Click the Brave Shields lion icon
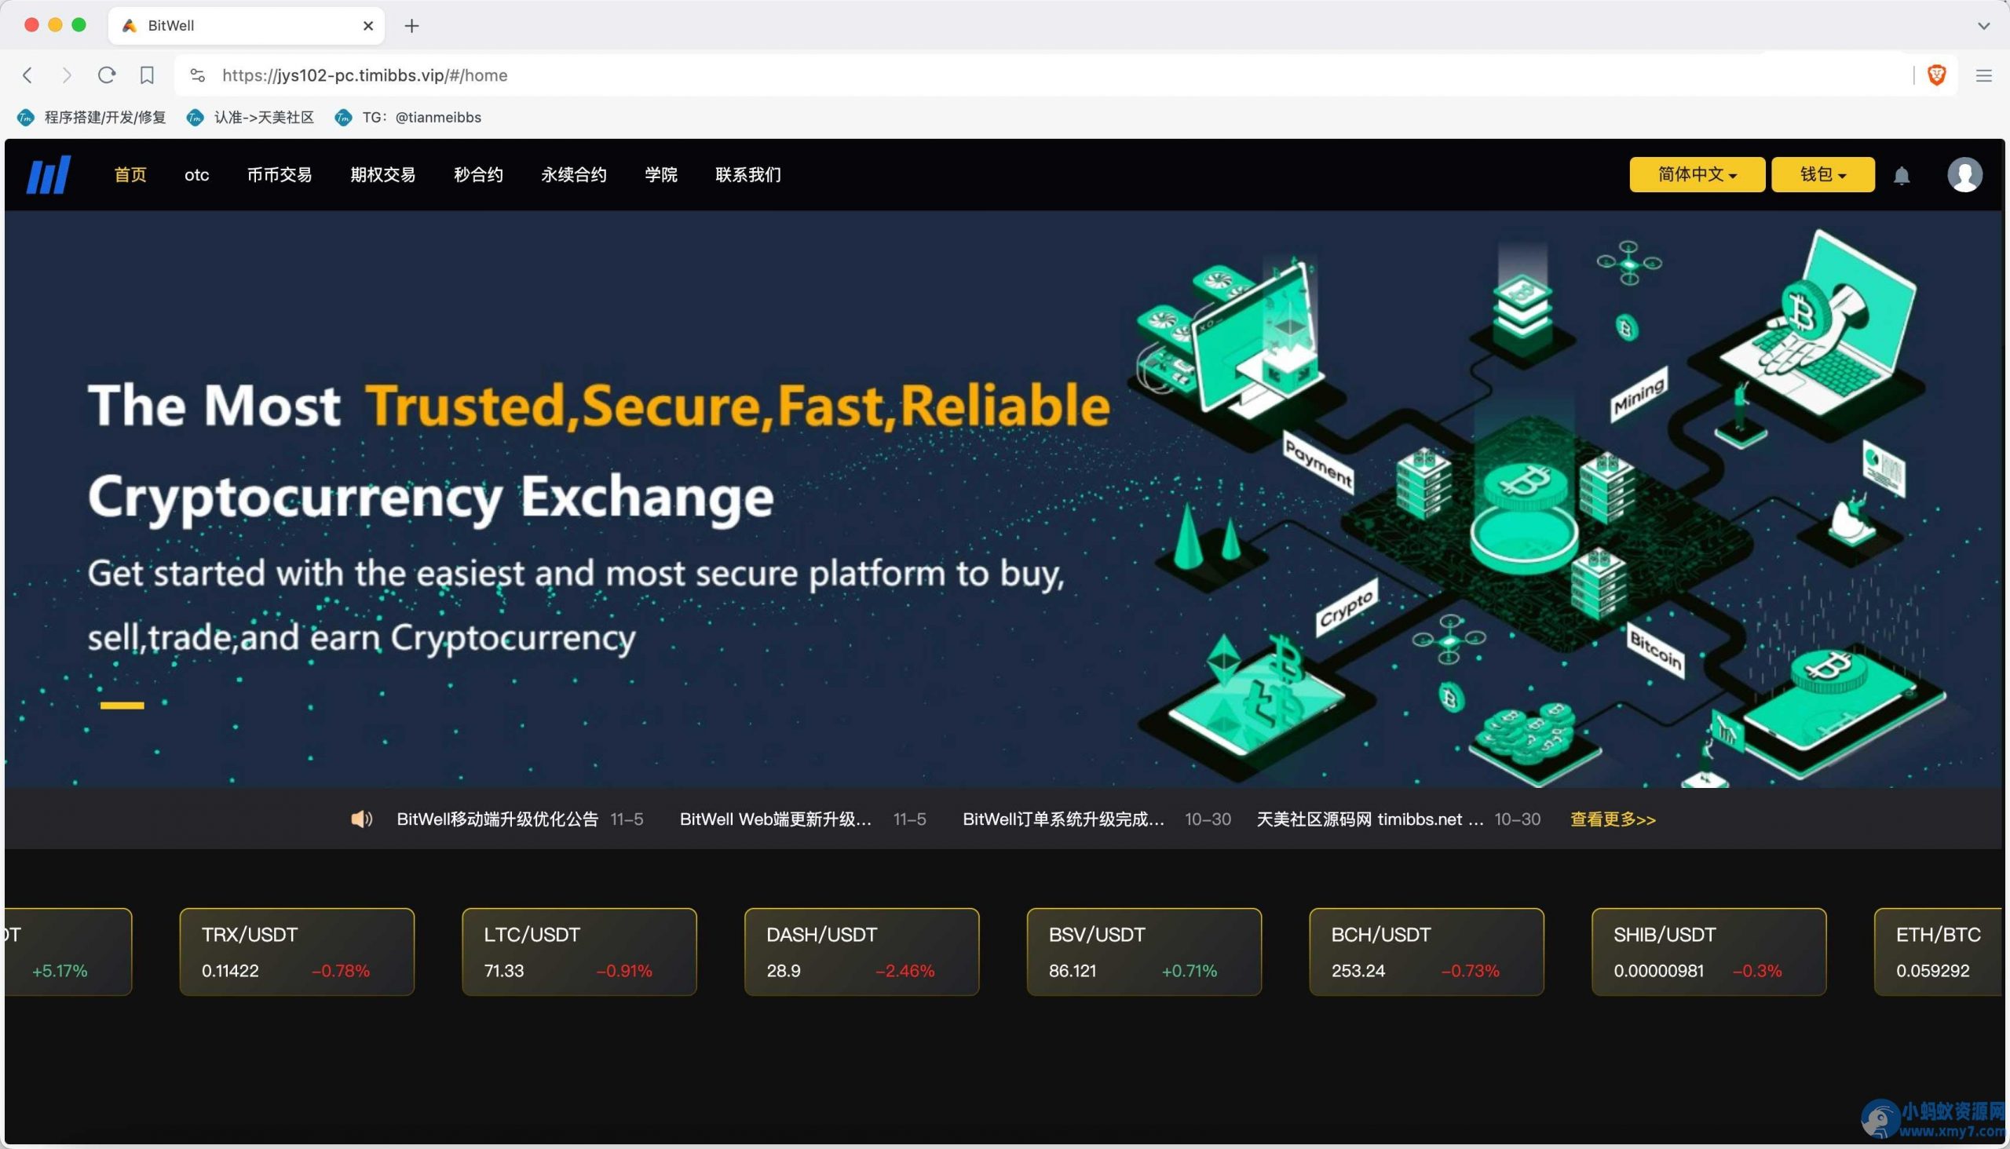Screen dimensions: 2010x1149 pyautogui.click(x=1935, y=75)
